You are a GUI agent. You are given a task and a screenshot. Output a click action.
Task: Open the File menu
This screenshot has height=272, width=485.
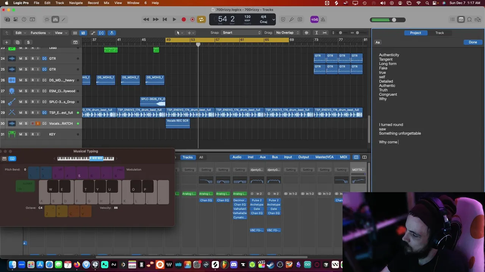[36, 3]
